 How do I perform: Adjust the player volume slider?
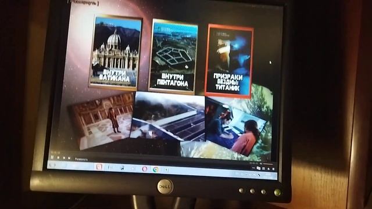click(x=269, y=164)
